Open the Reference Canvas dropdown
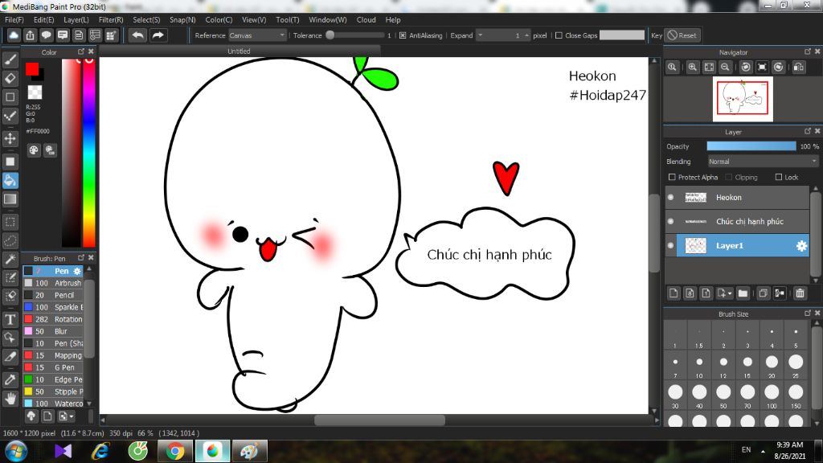This screenshot has width=823, height=463. coord(257,35)
